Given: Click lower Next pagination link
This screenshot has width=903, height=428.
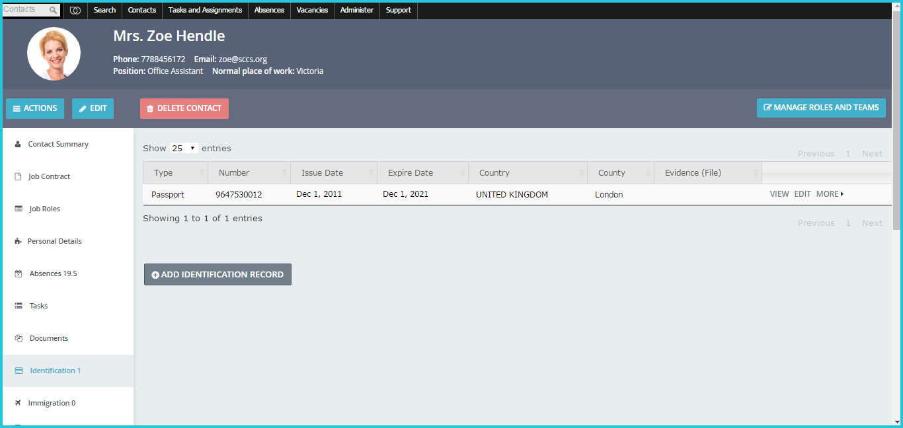Looking at the screenshot, I should point(872,223).
